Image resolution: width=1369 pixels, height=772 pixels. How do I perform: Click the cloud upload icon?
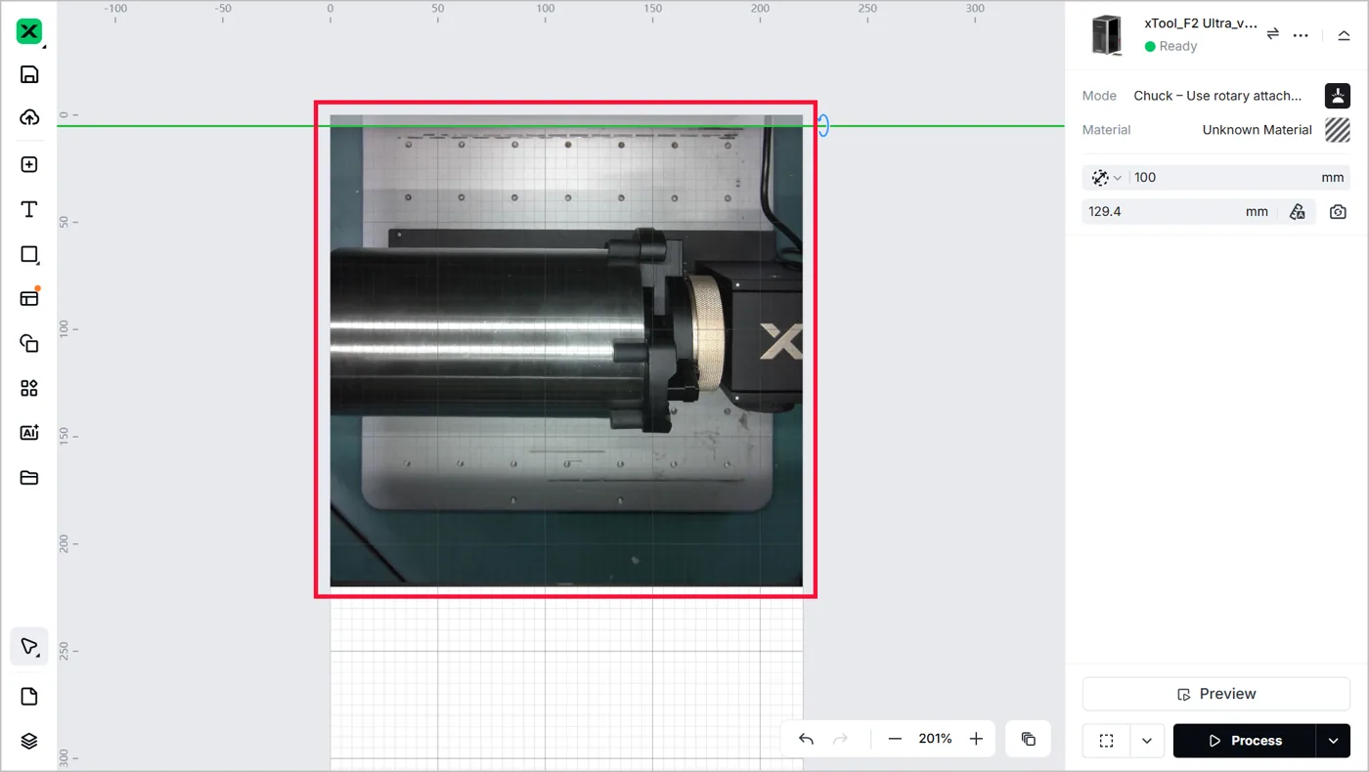point(29,117)
